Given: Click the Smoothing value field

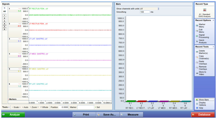Looking at the screenshot, I should (x=145, y=12).
